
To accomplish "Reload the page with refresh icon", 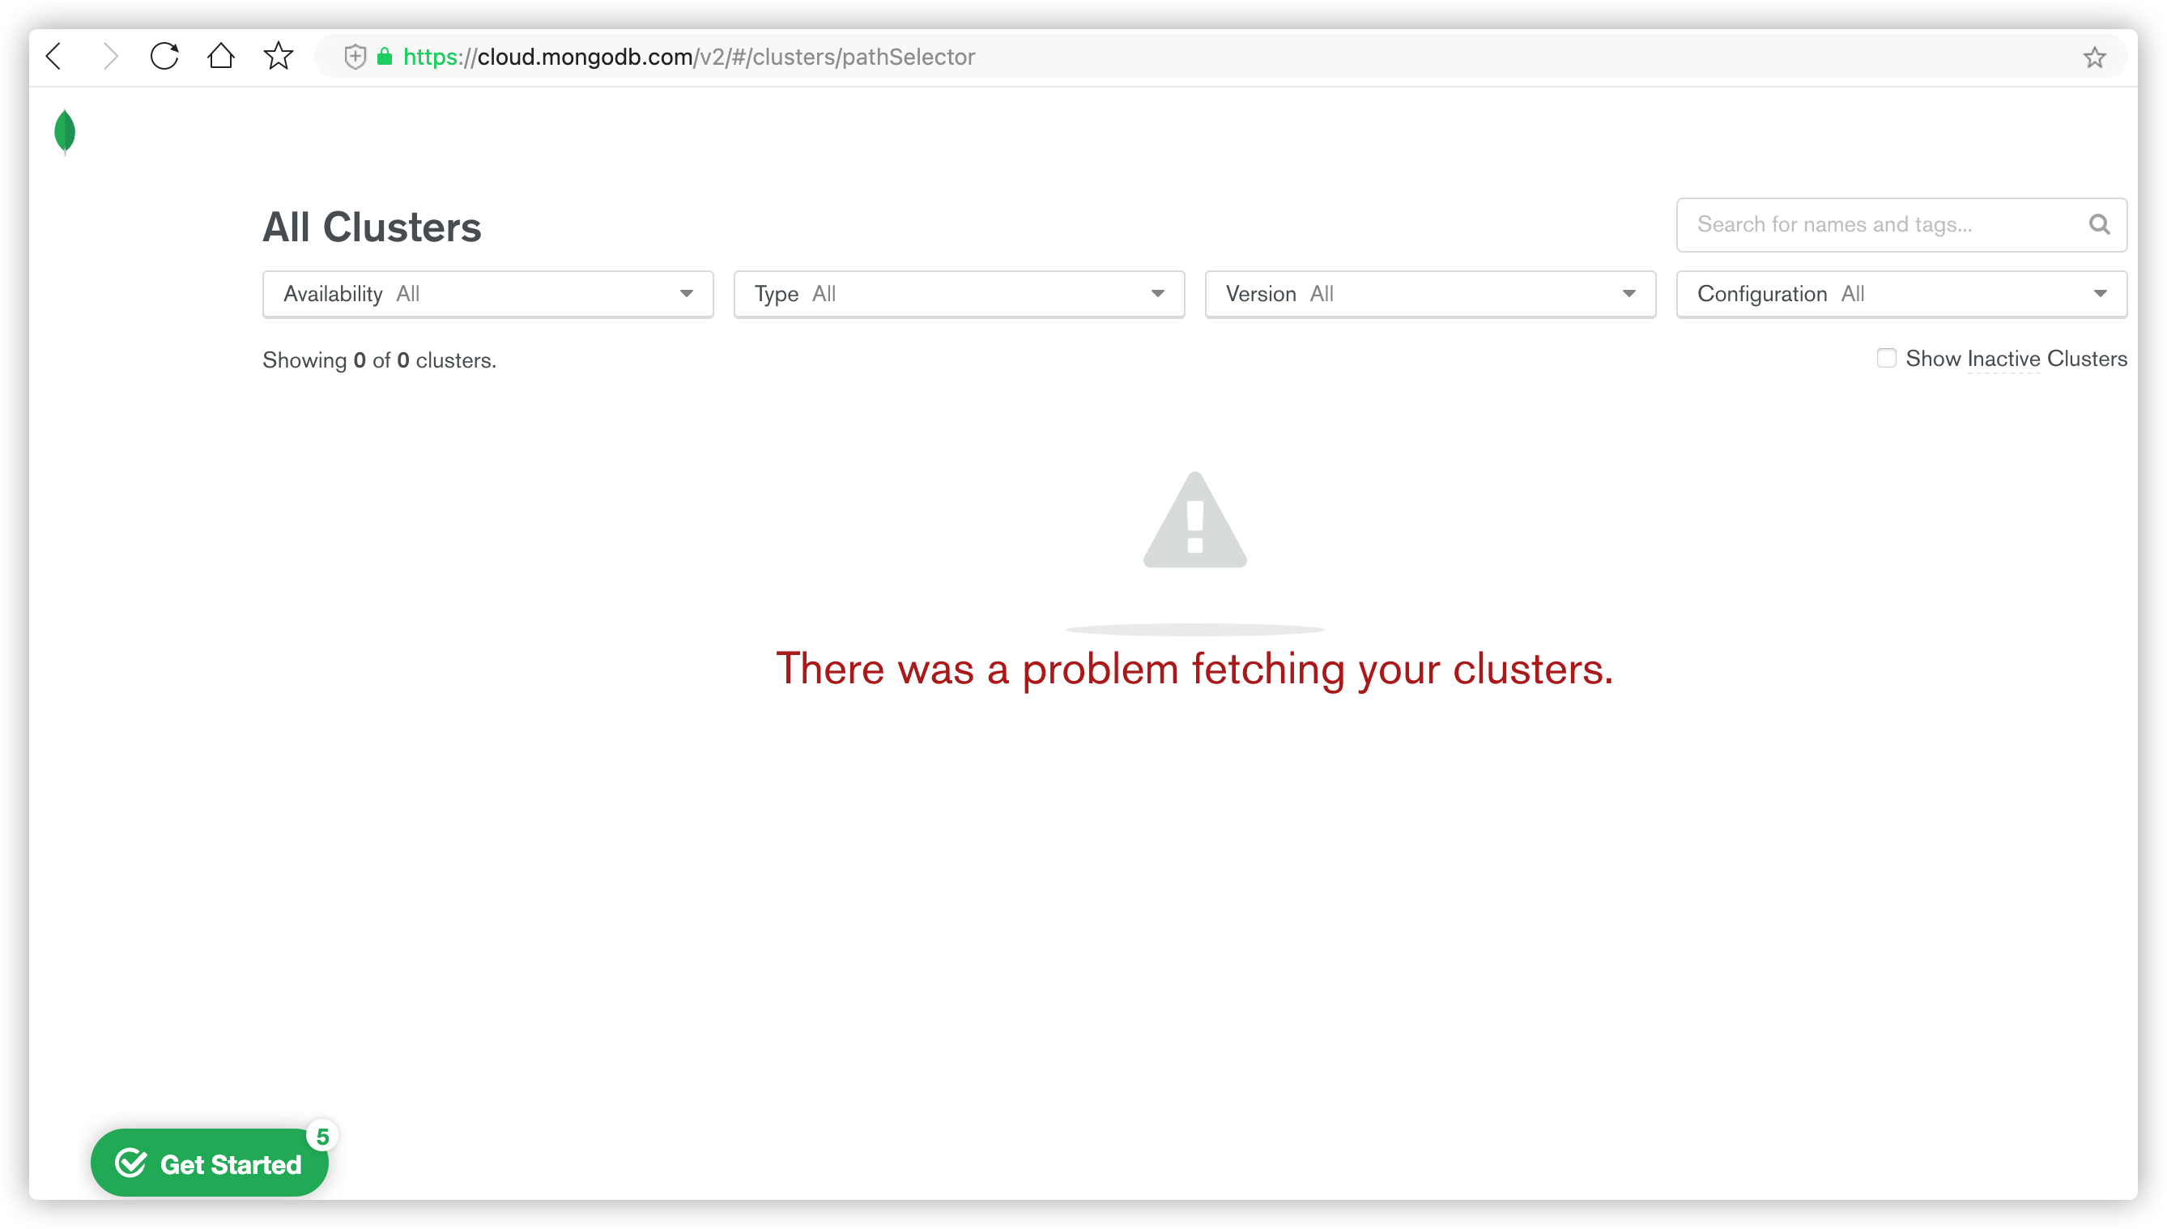I will pyautogui.click(x=164, y=57).
